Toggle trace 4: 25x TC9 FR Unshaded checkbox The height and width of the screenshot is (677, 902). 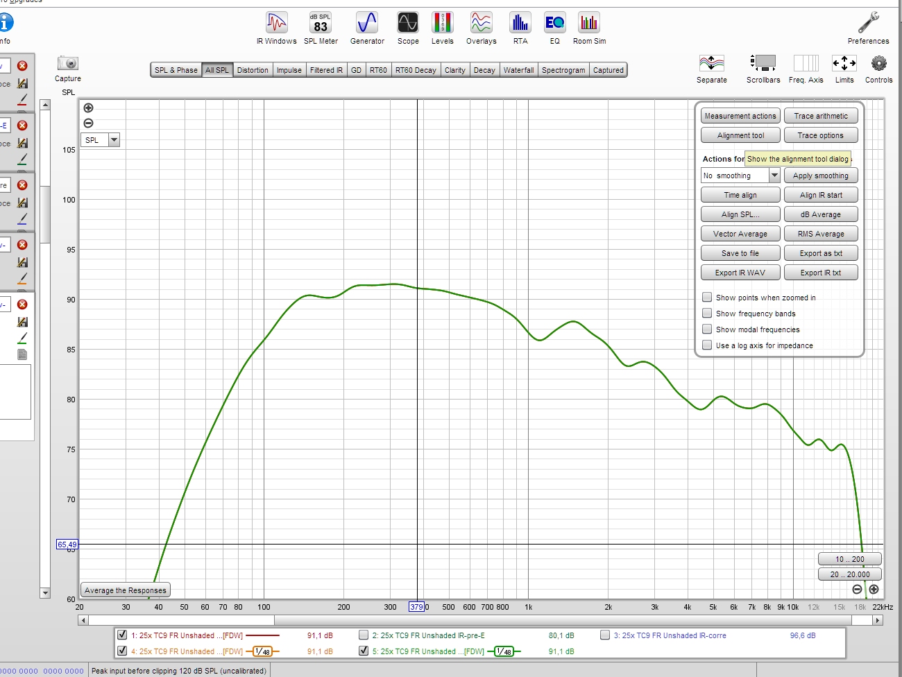coord(122,651)
